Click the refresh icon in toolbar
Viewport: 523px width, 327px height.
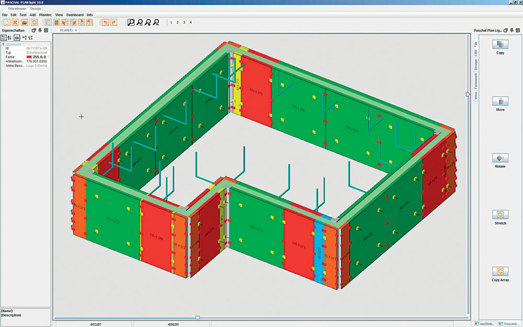pyautogui.click(x=34, y=22)
